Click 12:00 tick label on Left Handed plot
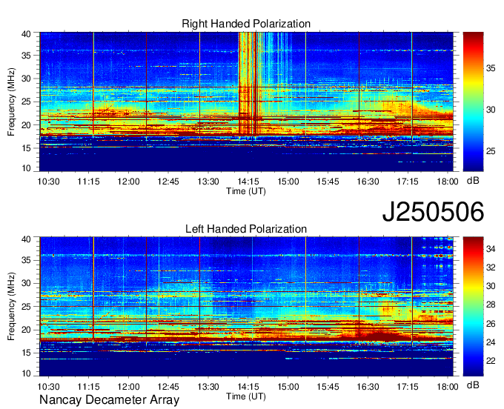This screenshot has height=409, width=504. [129, 386]
